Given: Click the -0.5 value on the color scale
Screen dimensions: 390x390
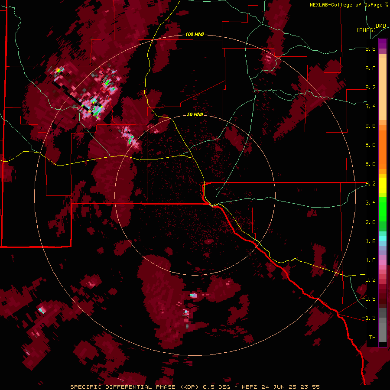Looking at the screenshot, I should coord(369,299).
